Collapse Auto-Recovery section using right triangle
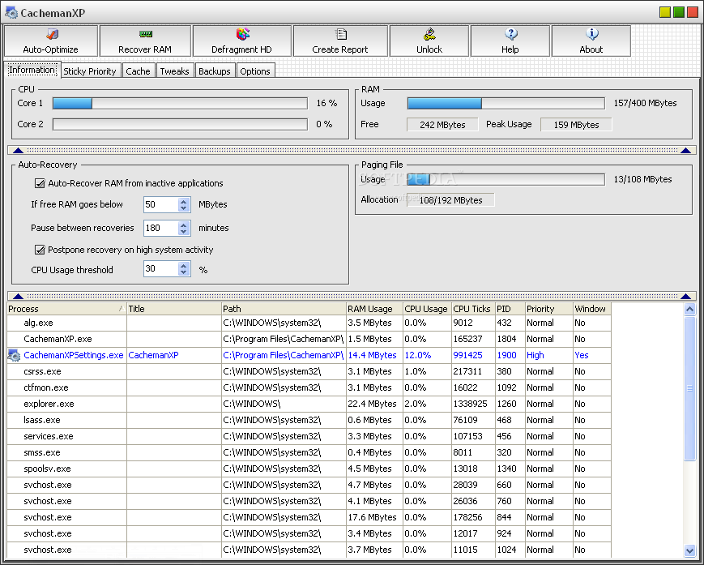This screenshot has height=565, width=704. [x=685, y=296]
